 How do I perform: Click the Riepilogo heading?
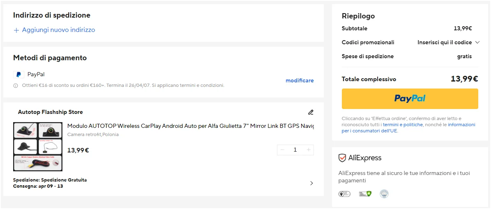pyautogui.click(x=358, y=16)
